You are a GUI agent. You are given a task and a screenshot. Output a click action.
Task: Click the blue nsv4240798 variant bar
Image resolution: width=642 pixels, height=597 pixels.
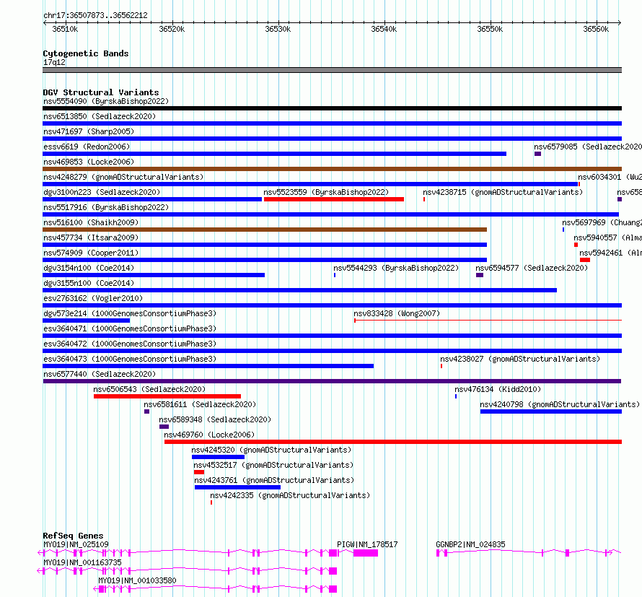551,411
